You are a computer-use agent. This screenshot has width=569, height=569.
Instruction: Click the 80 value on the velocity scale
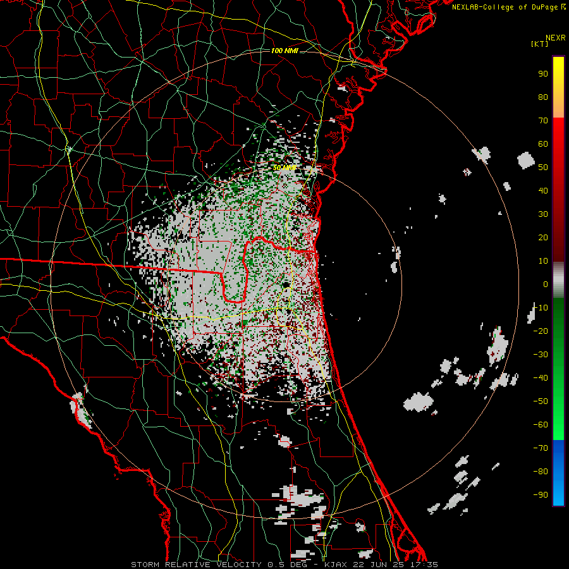543,97
